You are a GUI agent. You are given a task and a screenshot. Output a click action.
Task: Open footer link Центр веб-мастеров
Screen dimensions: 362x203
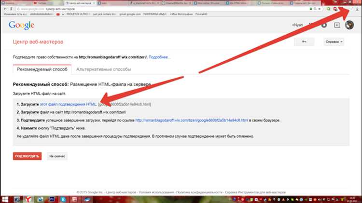(121, 192)
